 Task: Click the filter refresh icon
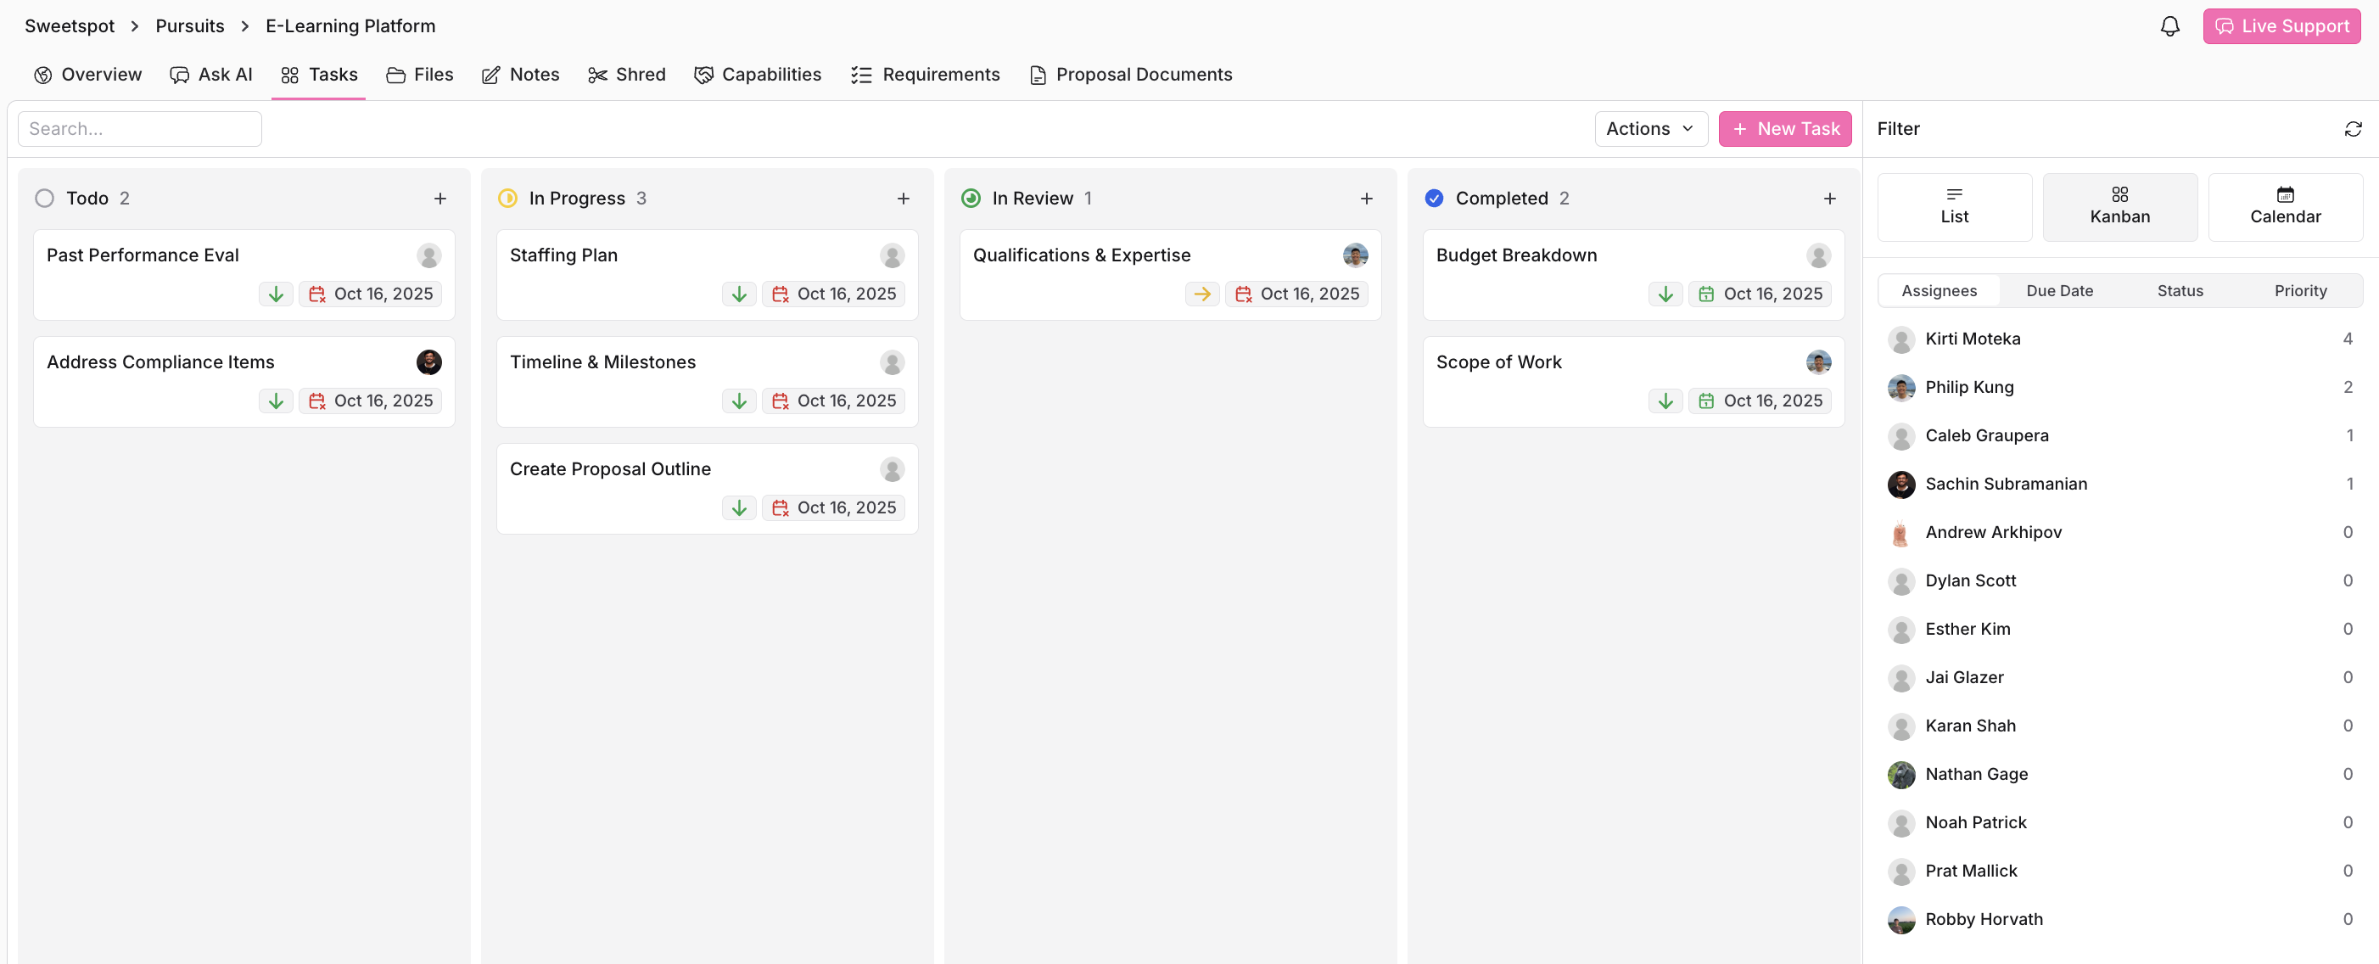click(x=2352, y=128)
